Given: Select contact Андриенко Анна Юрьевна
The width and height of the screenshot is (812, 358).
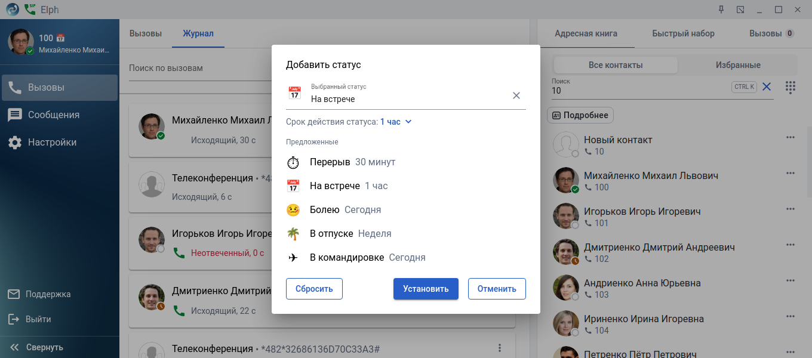Looking at the screenshot, I should click(x=642, y=283).
